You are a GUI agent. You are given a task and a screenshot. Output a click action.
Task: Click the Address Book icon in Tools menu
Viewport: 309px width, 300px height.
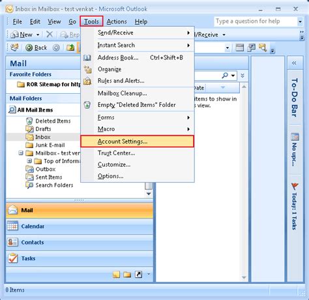tap(87, 58)
